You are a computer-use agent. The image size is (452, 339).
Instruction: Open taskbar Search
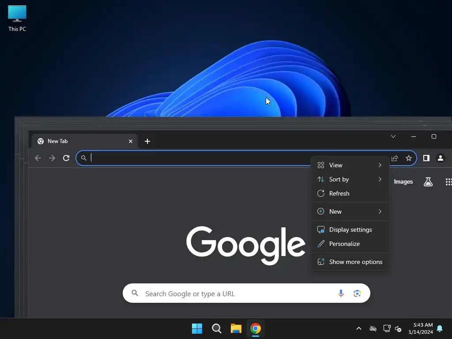coord(216,328)
